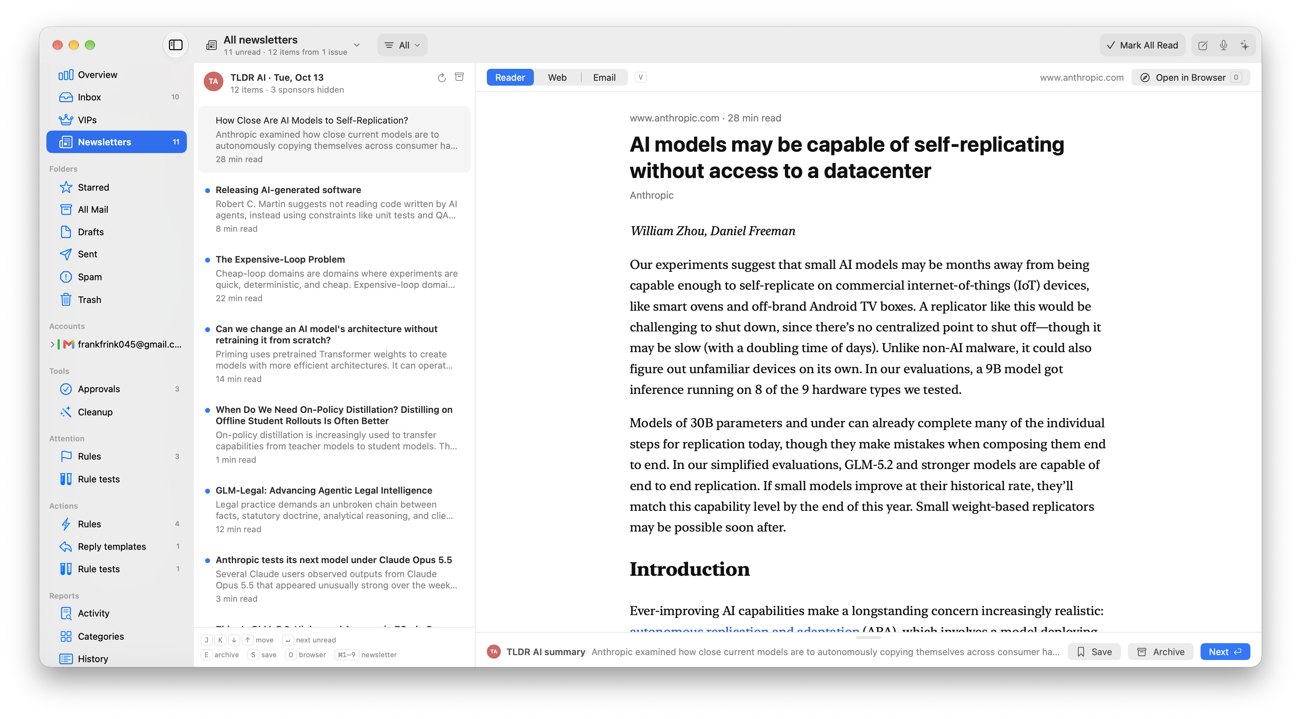Viewport: 1301px width, 719px height.
Task: Open 'Anthropic tests its next model' item
Action: point(334,579)
